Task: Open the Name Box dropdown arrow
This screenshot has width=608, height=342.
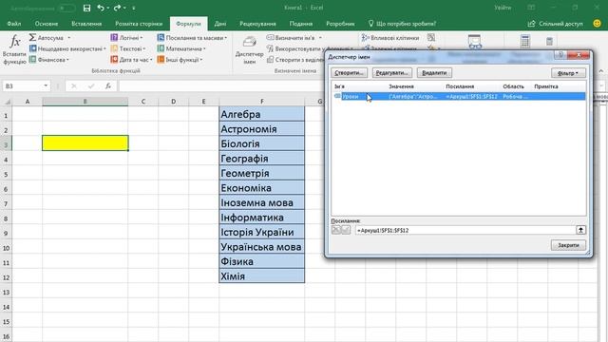Action: (46, 85)
